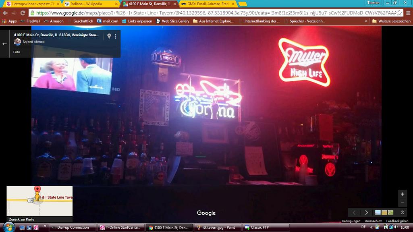Zoom out with the minus button
Image resolution: width=413 pixels, height=232 pixels.
tap(402, 203)
